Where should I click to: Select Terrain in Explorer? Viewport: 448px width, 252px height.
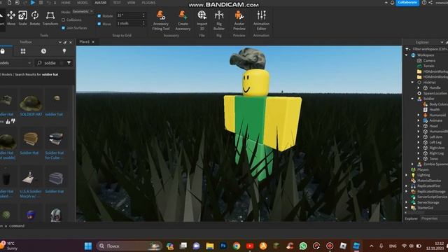tap(428, 66)
